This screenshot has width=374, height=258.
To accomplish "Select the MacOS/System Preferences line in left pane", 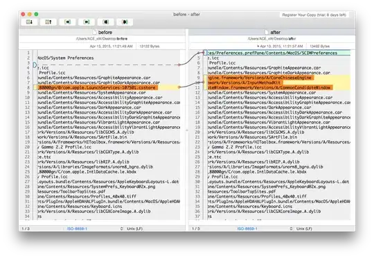I will click(x=66, y=58).
